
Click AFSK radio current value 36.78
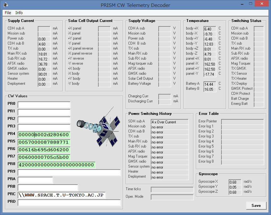(x=44, y=64)
